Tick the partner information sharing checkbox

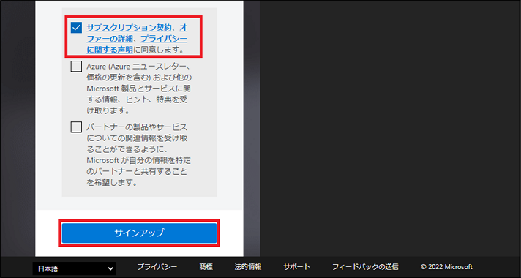[76, 127]
